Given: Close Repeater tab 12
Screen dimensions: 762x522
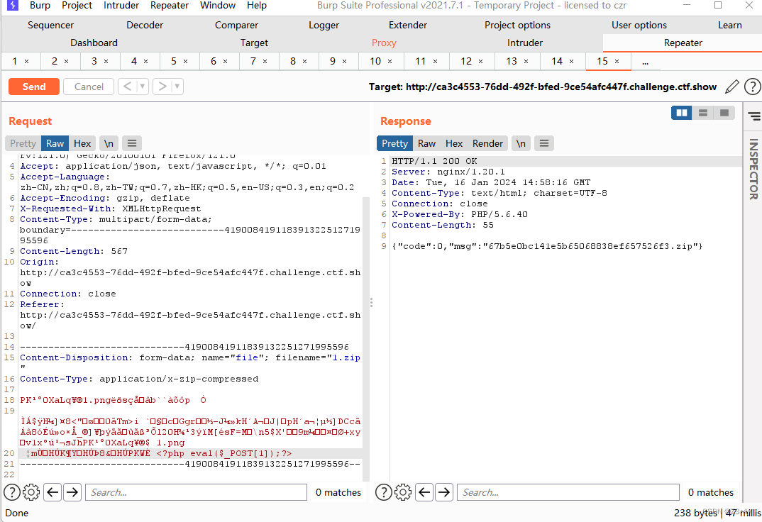Looking at the screenshot, I should 480,61.
